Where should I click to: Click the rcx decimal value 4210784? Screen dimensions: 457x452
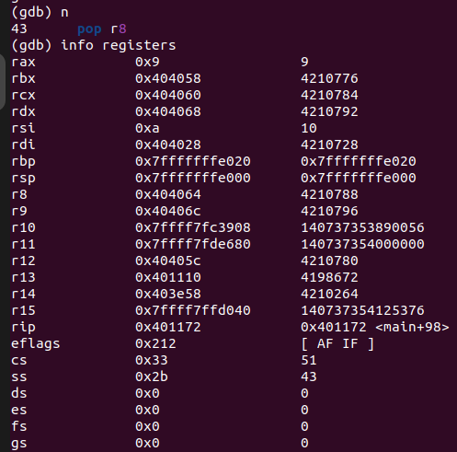329,95
